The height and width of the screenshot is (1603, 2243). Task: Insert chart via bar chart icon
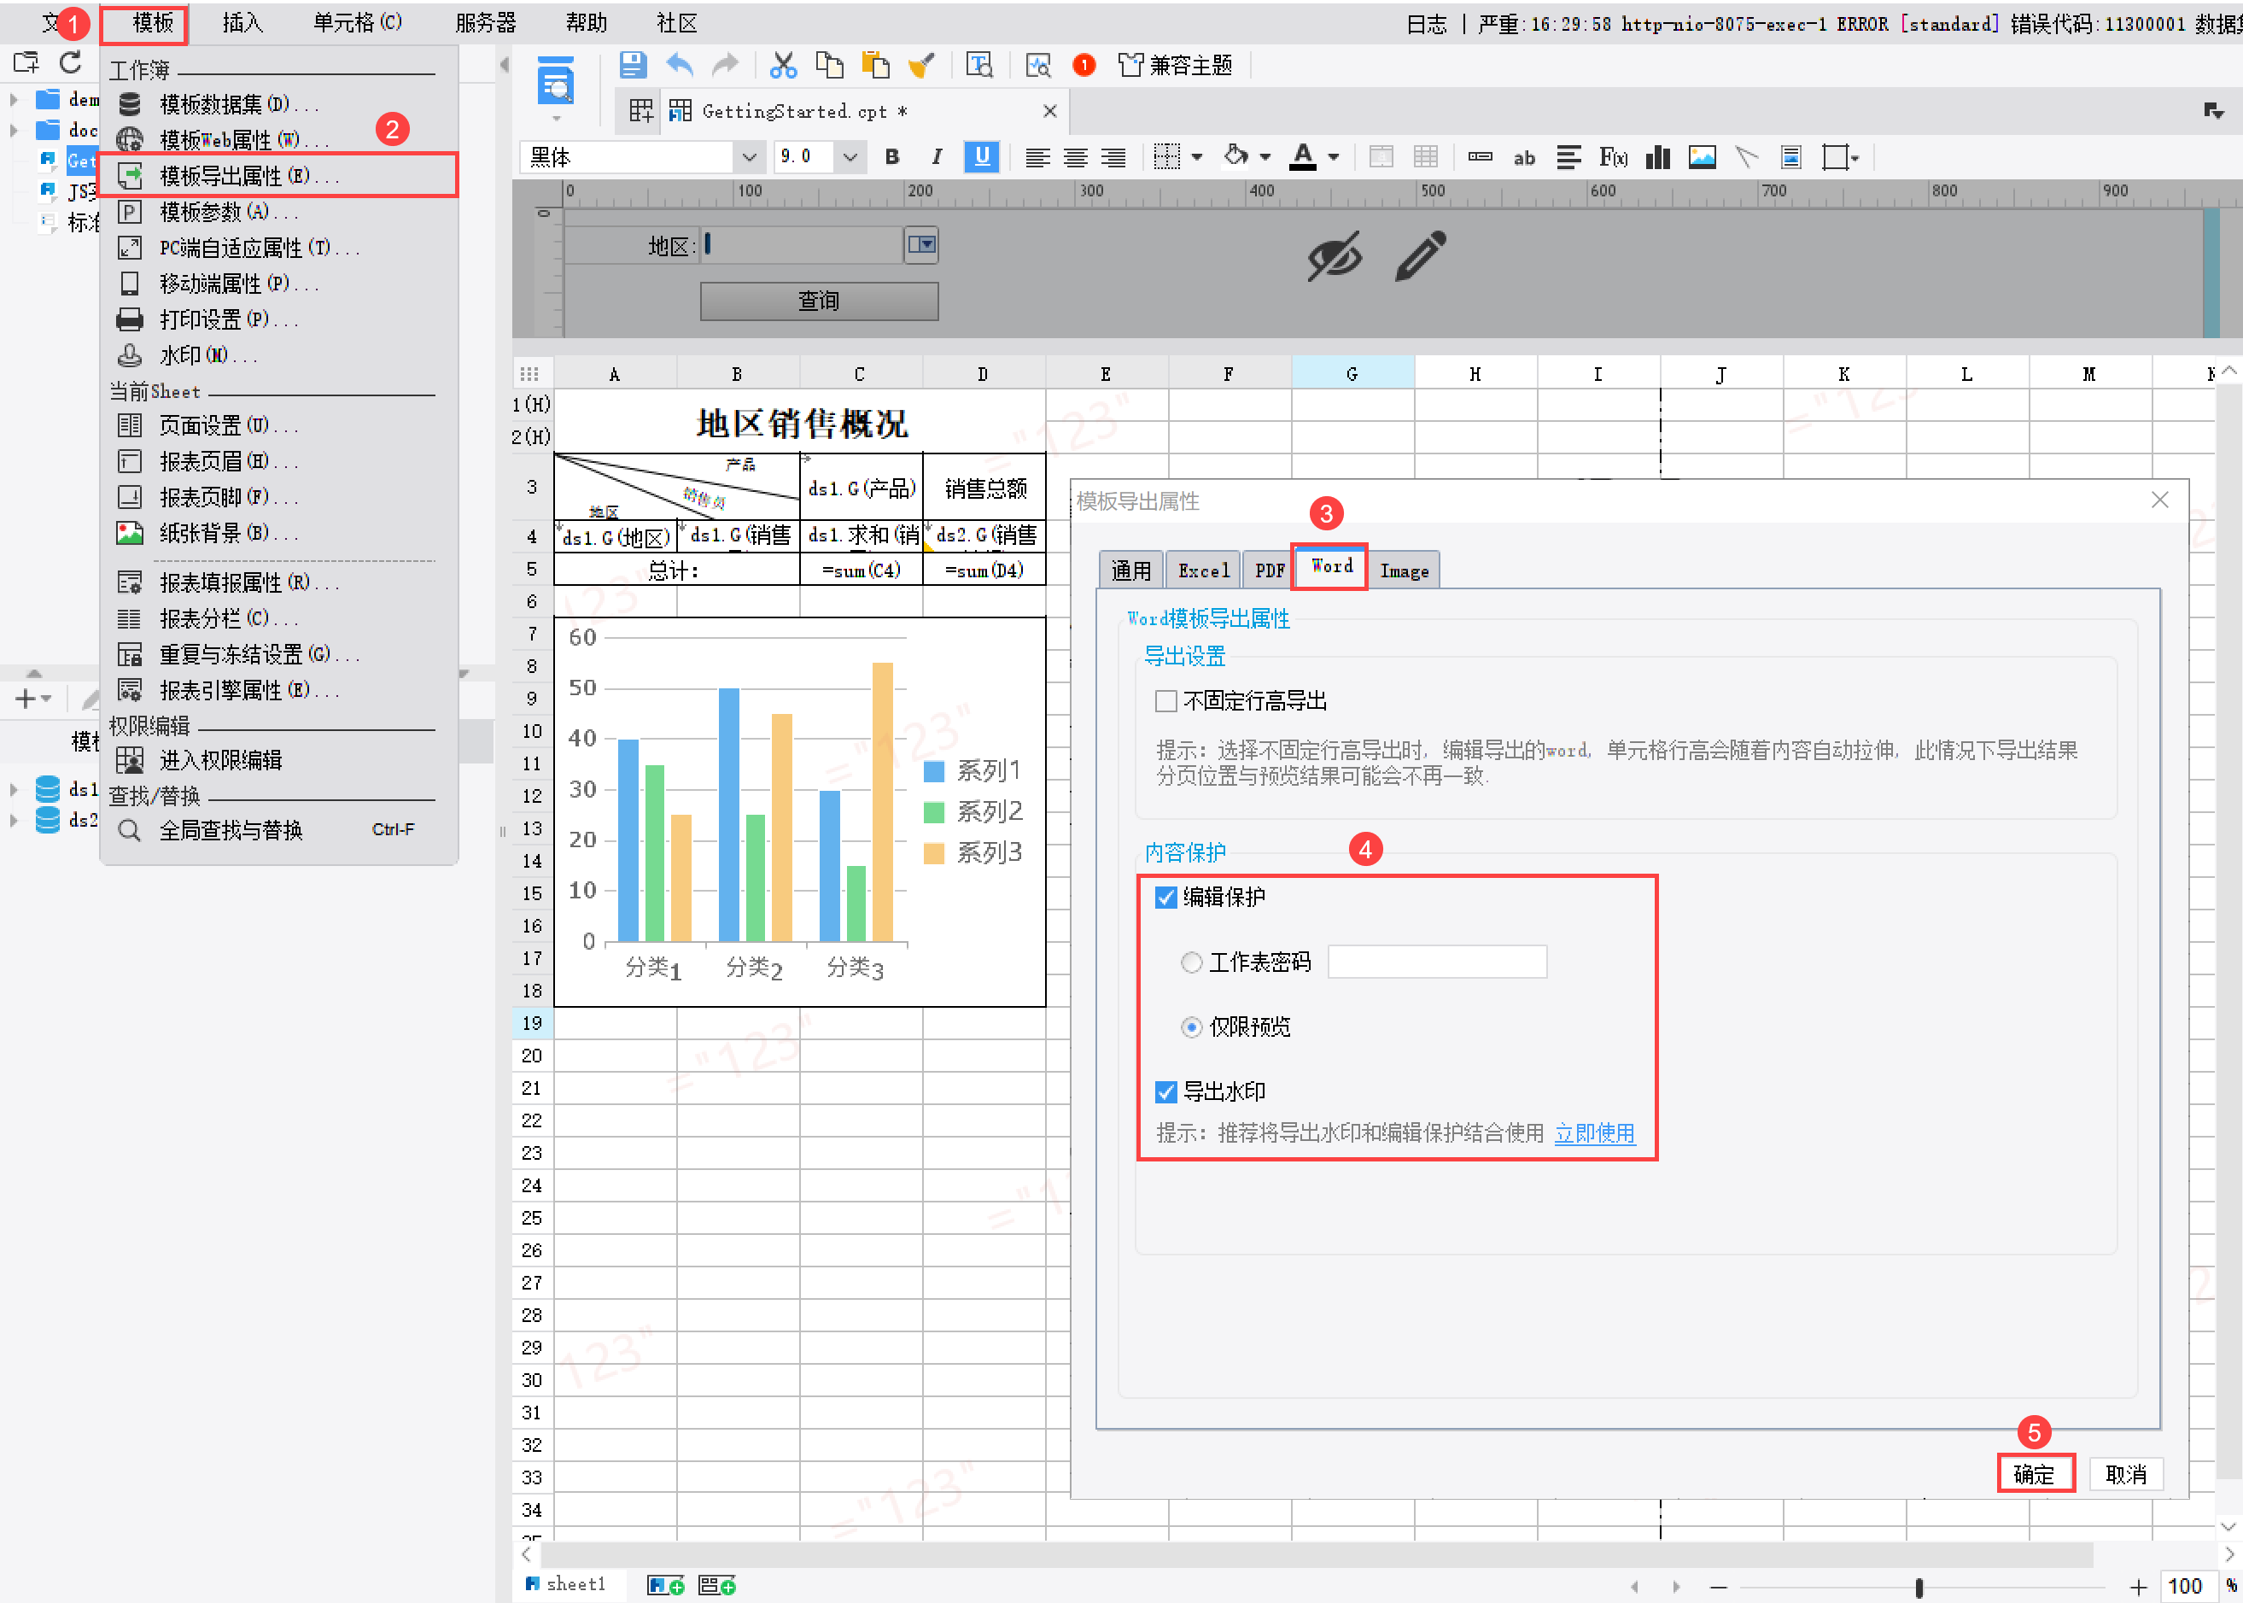1658,157
